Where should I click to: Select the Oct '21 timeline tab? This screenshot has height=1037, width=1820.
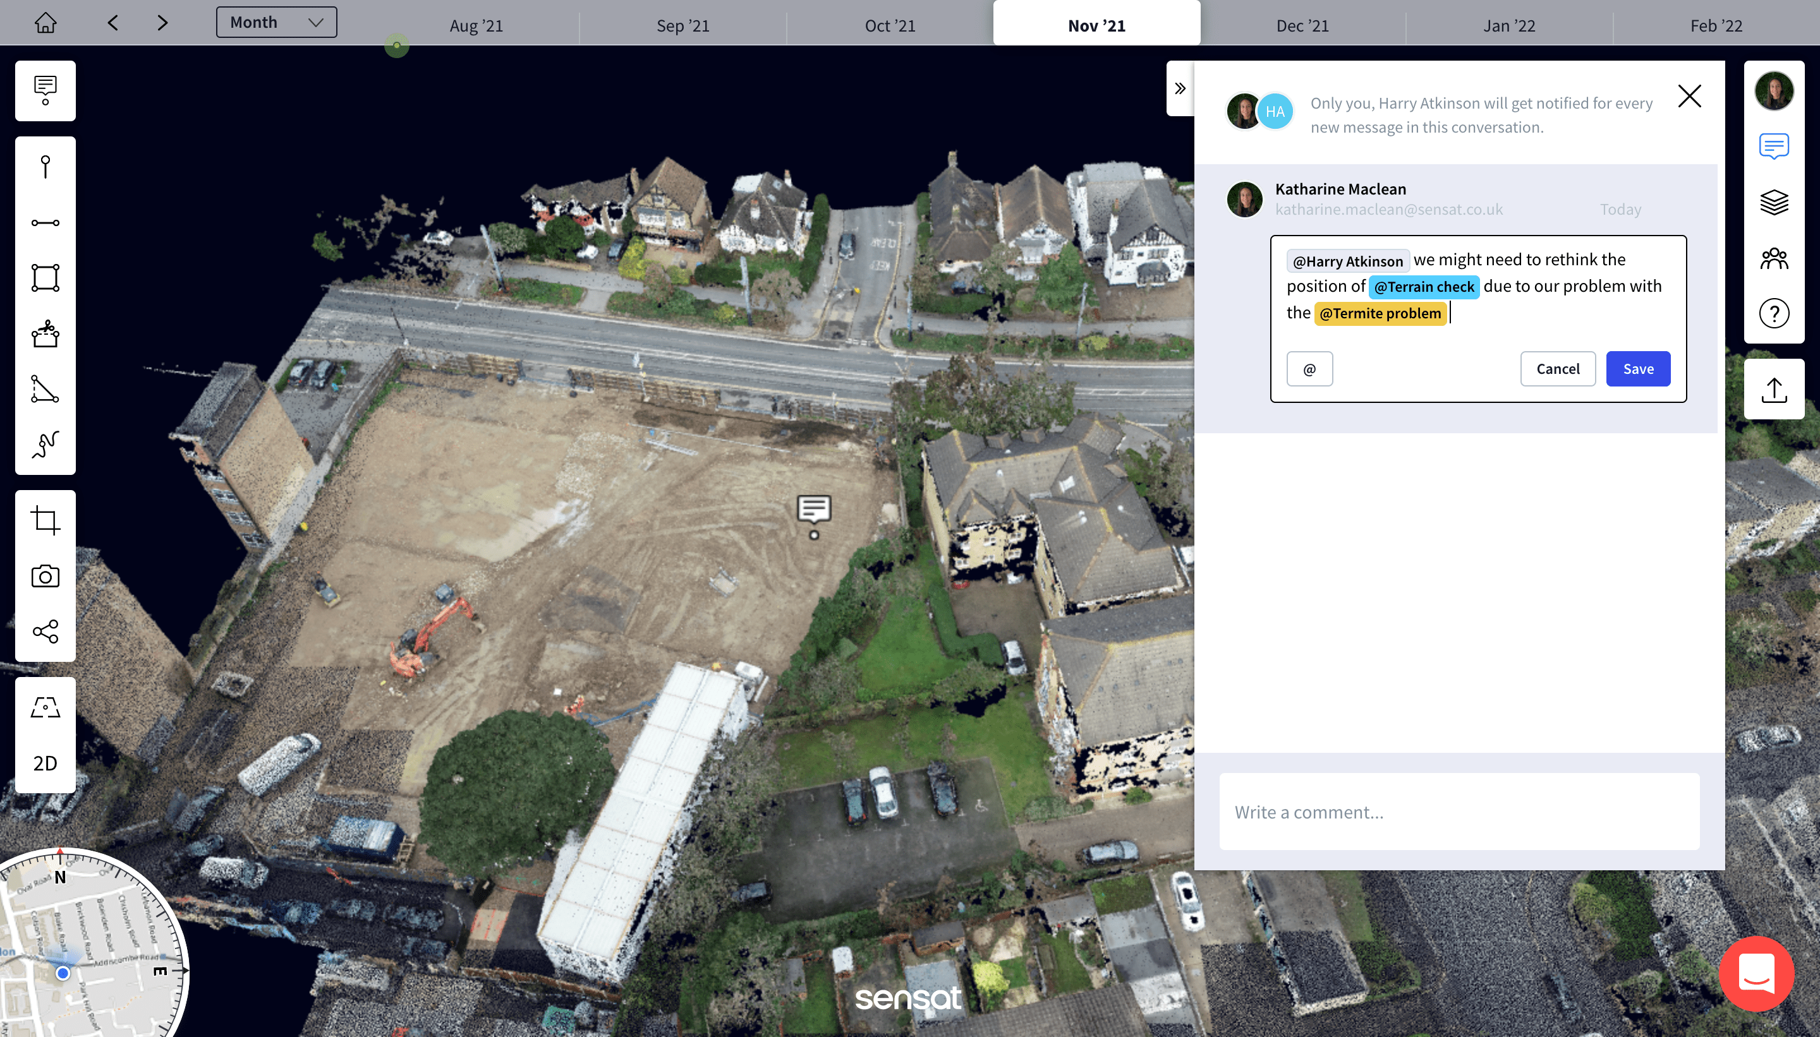pyautogui.click(x=889, y=26)
